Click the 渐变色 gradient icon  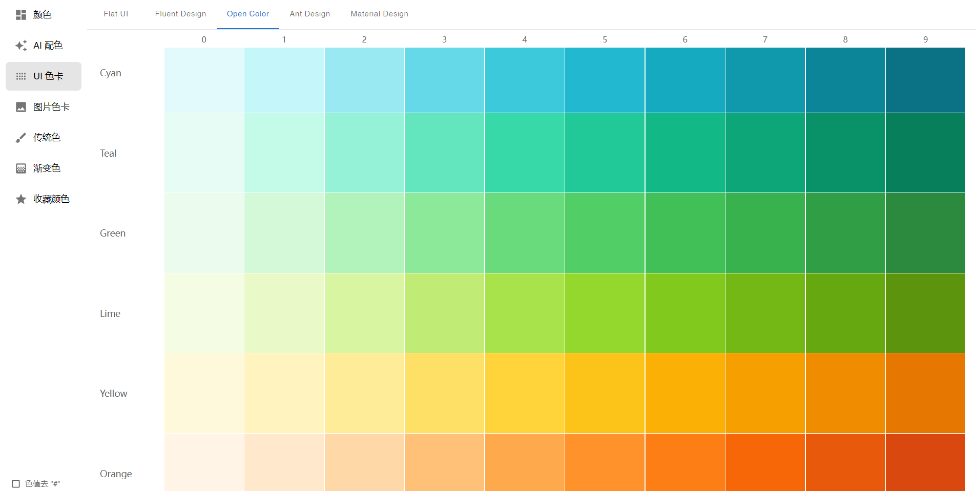click(x=21, y=168)
